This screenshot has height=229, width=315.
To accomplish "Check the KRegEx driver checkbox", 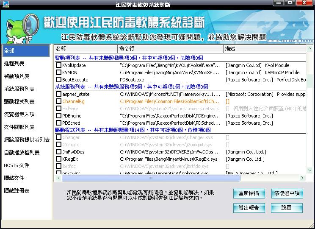I will [58, 159].
